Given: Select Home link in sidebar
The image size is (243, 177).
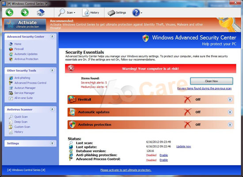Looking at the screenshot, I should 18,44.
